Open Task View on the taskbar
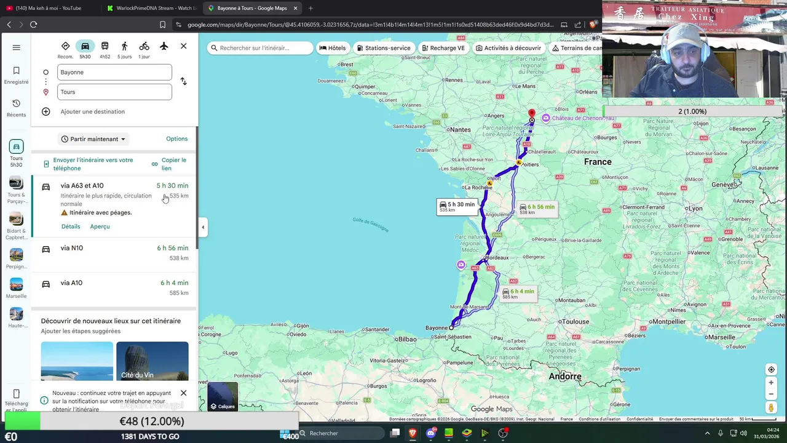 click(395, 433)
